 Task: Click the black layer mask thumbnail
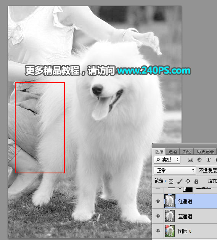(188, 190)
